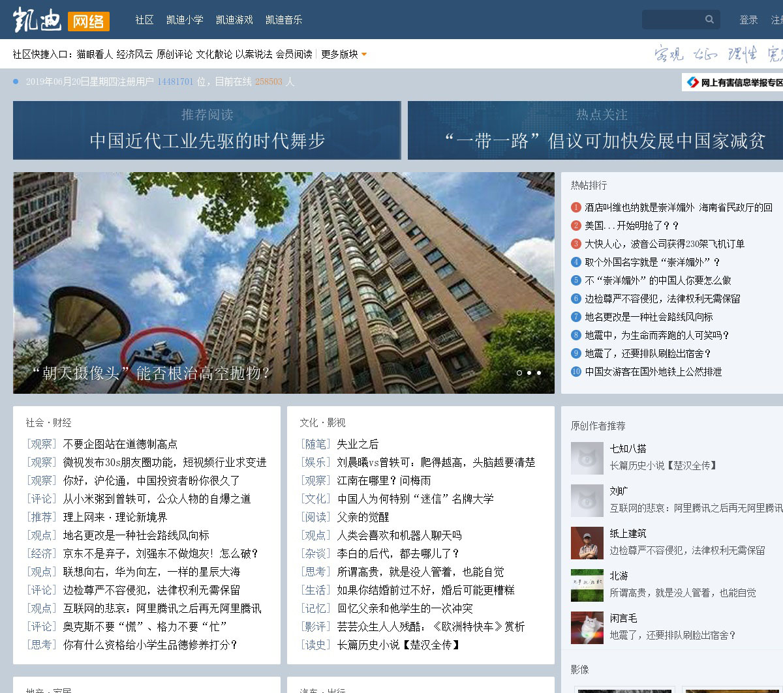783x693 pixels.
Task: Open hot post 大快人心，波音公司获得230架飞机订单
Action: 664,244
